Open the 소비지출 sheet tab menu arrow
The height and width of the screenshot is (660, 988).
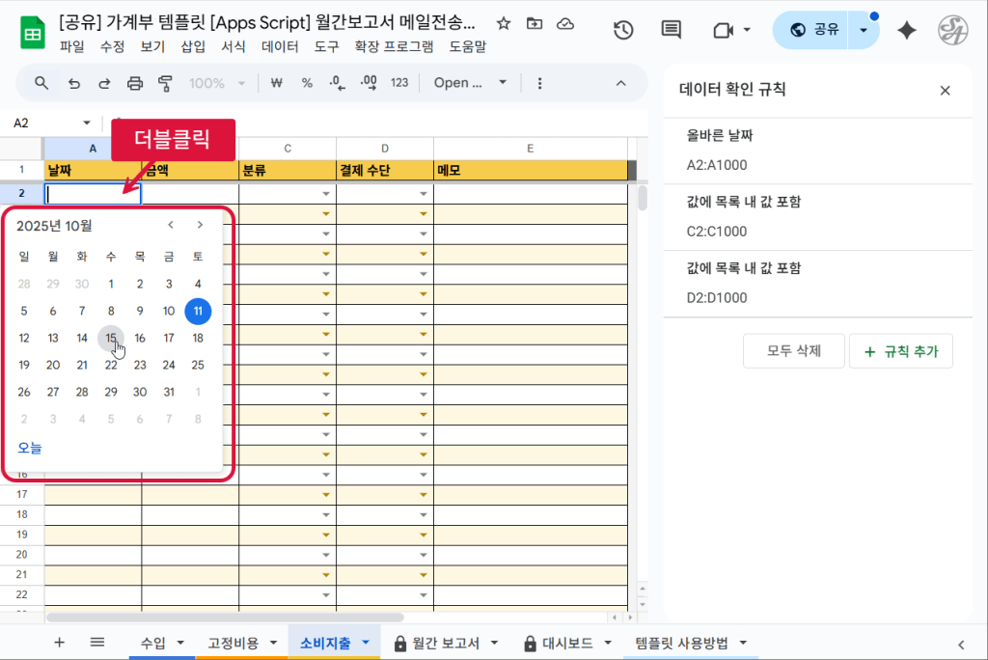click(366, 643)
